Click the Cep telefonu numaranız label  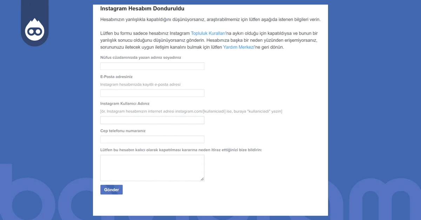122,131
